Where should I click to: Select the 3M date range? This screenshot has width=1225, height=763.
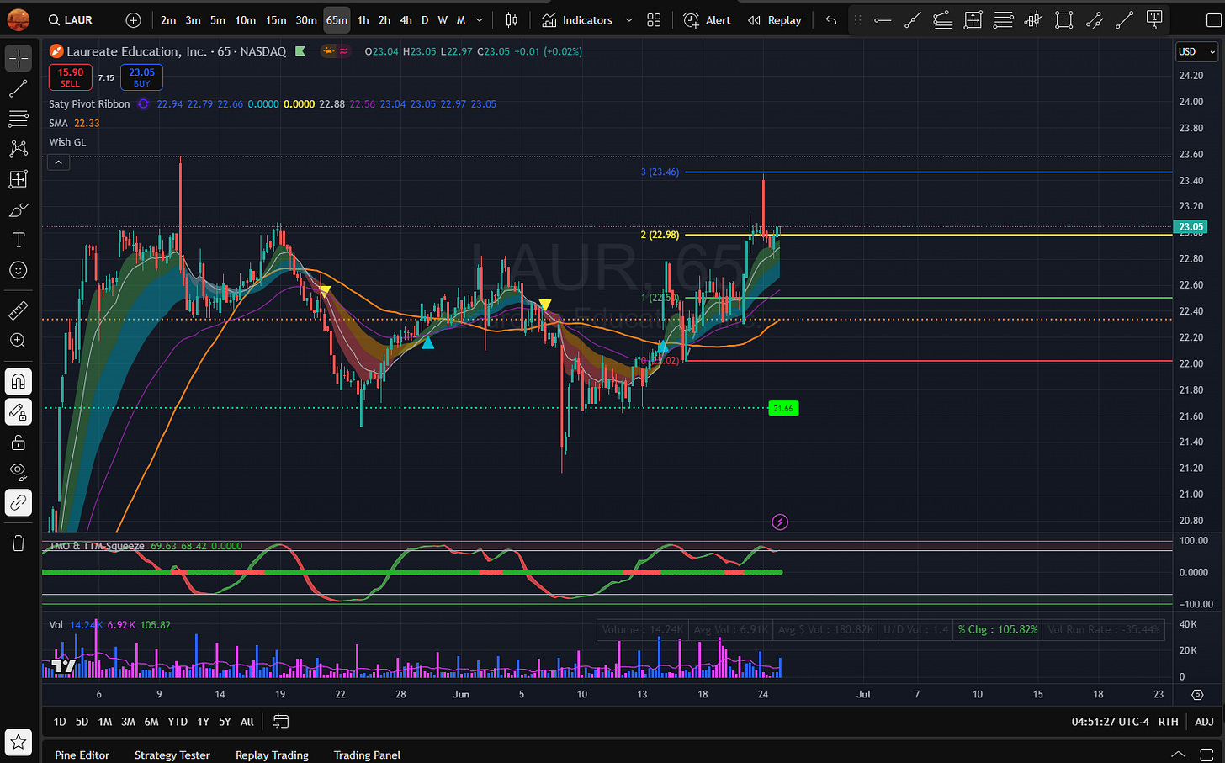click(128, 722)
